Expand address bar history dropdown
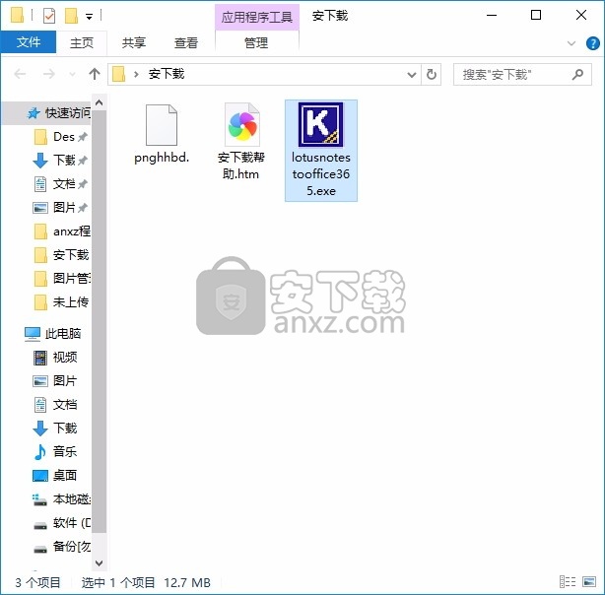 (x=412, y=75)
